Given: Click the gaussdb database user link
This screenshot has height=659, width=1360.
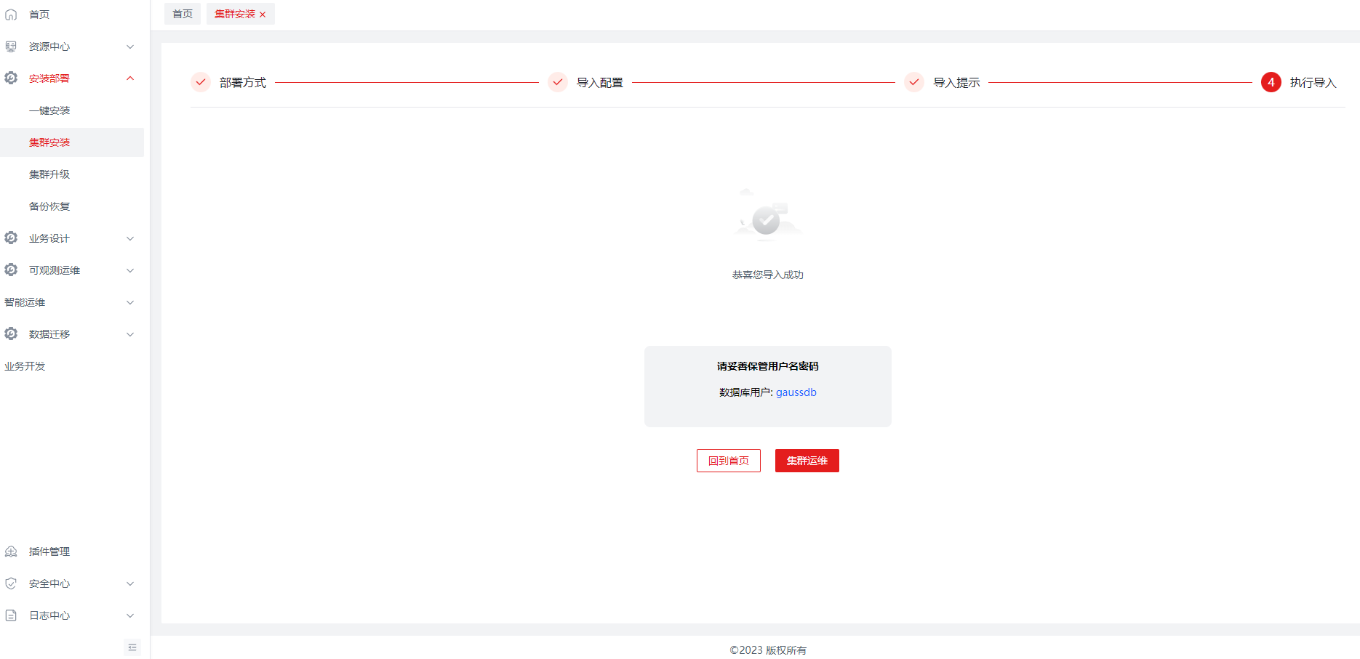Looking at the screenshot, I should [x=796, y=392].
